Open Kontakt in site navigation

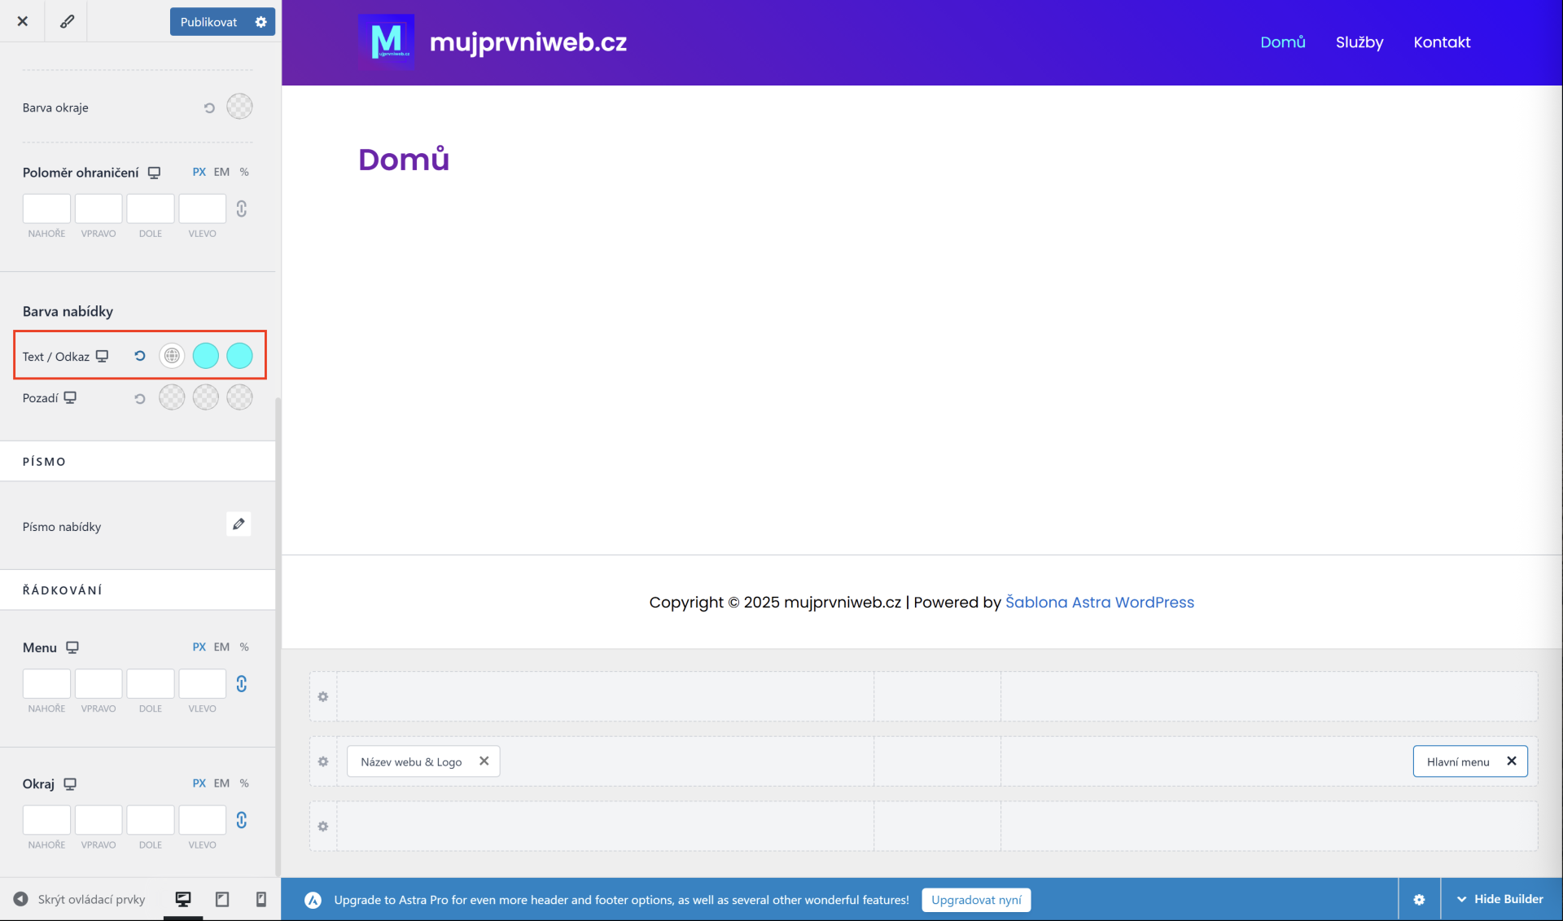click(1441, 42)
